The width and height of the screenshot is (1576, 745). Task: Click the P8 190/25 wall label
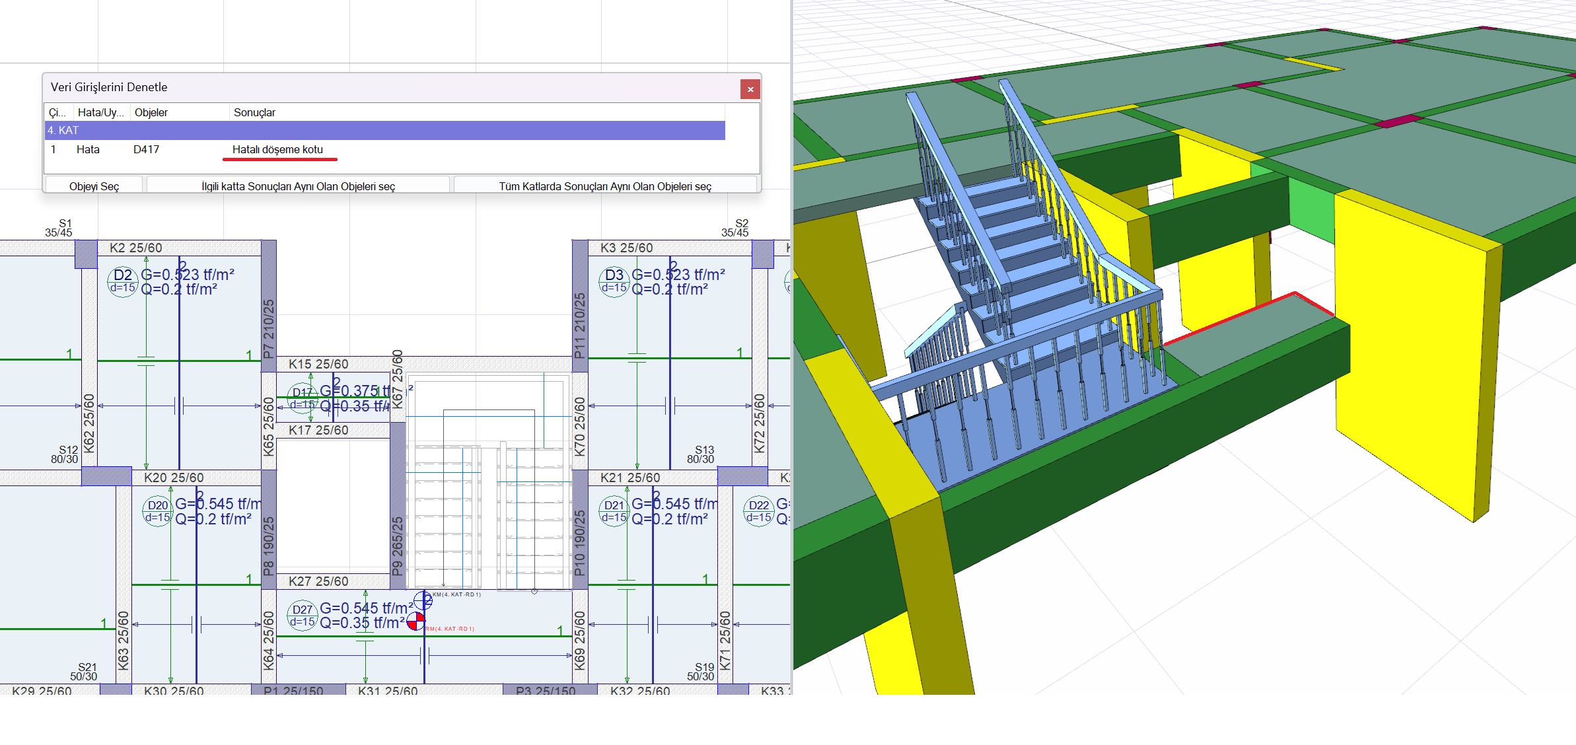coord(268,546)
